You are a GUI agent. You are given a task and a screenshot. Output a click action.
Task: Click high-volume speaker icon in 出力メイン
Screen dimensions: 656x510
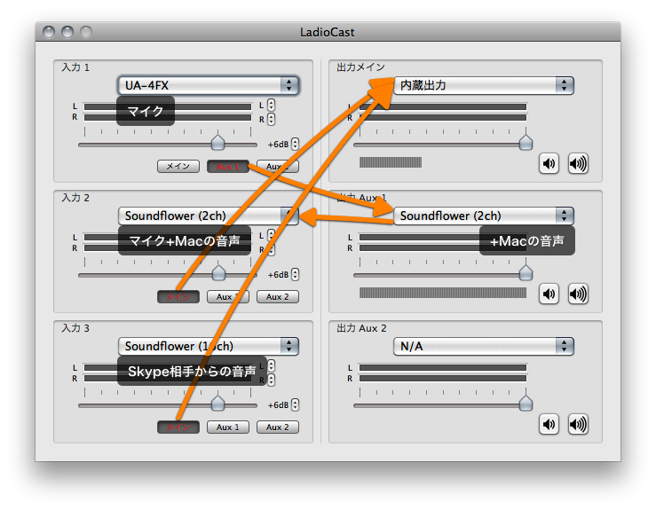coord(578,163)
